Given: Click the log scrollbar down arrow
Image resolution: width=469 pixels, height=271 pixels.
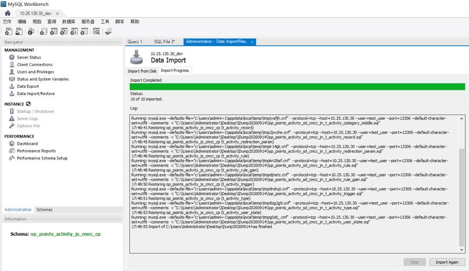Looking at the screenshot, I should pyautogui.click(x=461, y=250).
